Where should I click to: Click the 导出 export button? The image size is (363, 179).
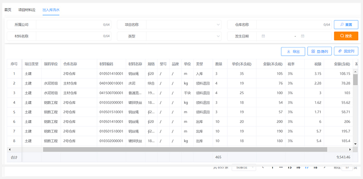293,51
